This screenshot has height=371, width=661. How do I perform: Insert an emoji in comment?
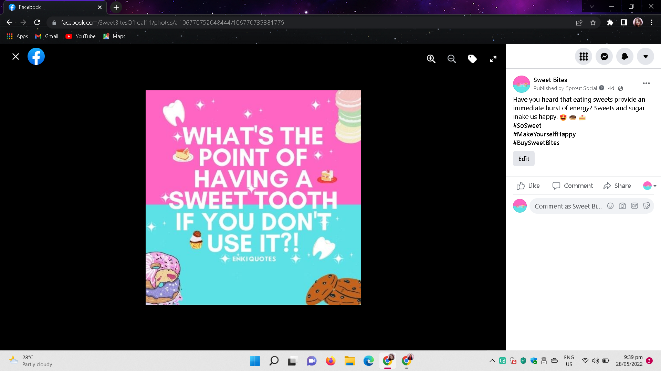610,206
